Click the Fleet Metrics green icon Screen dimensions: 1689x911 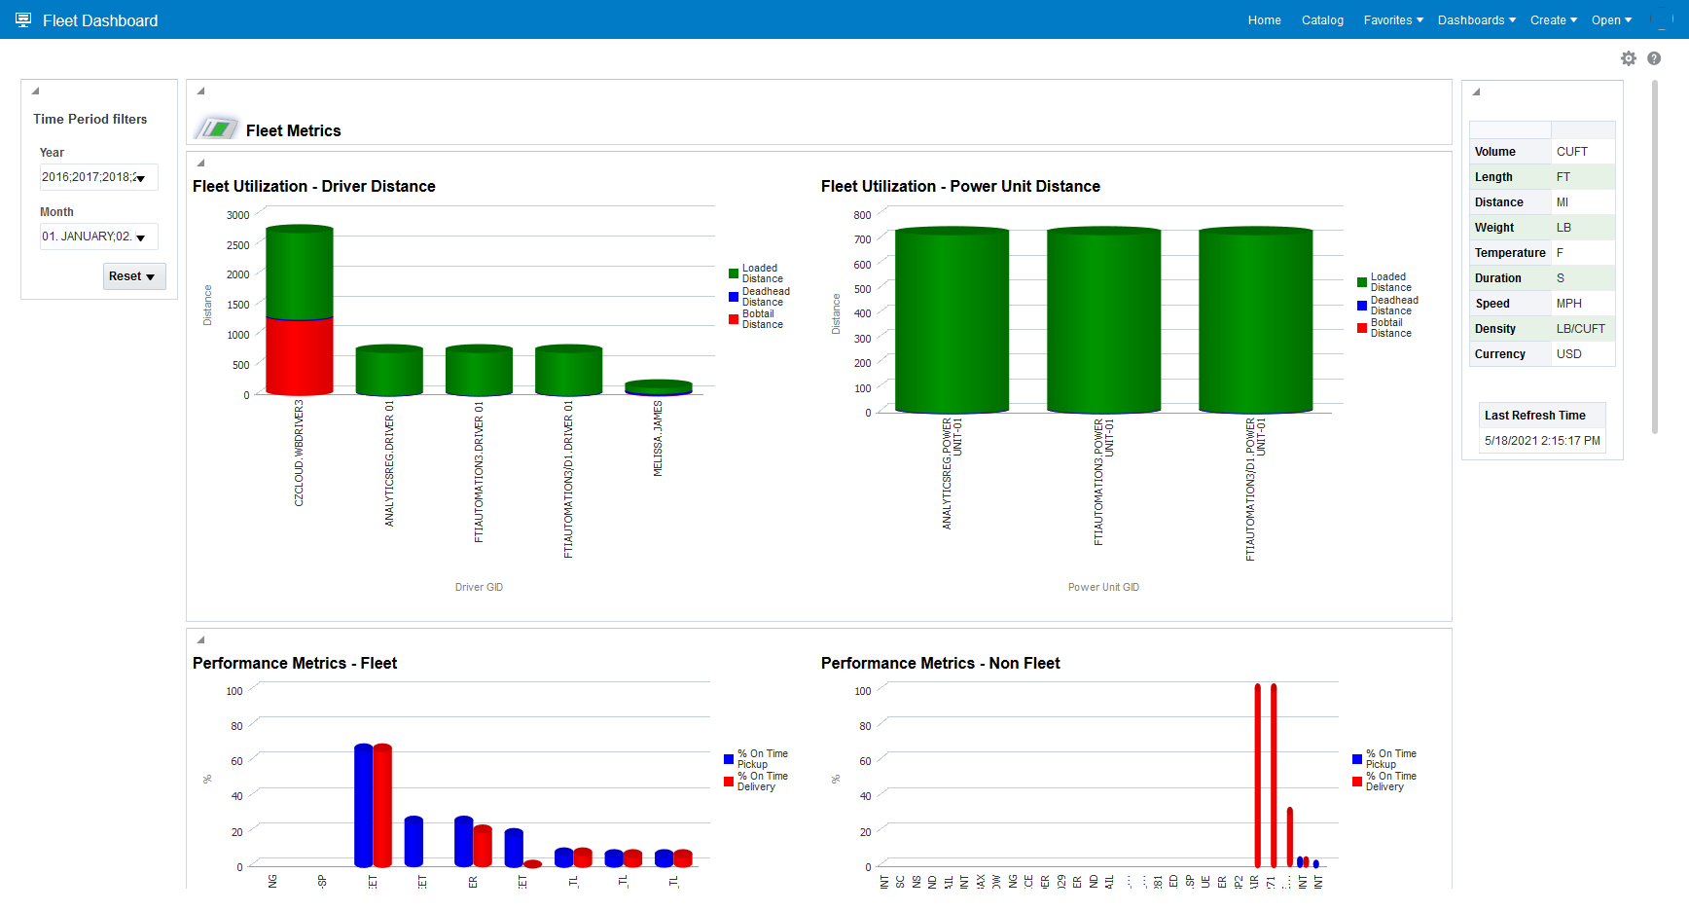pos(216,128)
